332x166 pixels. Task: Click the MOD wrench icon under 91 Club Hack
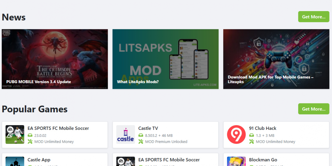pos(251,142)
